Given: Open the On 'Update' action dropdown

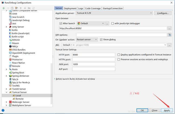Looking at the screenshot, I should tap(87, 40).
